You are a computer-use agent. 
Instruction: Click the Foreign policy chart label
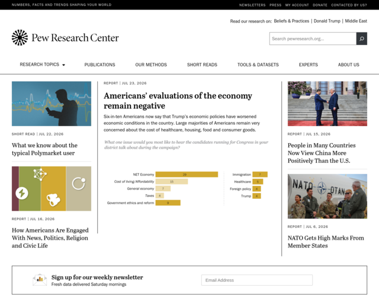click(240, 189)
